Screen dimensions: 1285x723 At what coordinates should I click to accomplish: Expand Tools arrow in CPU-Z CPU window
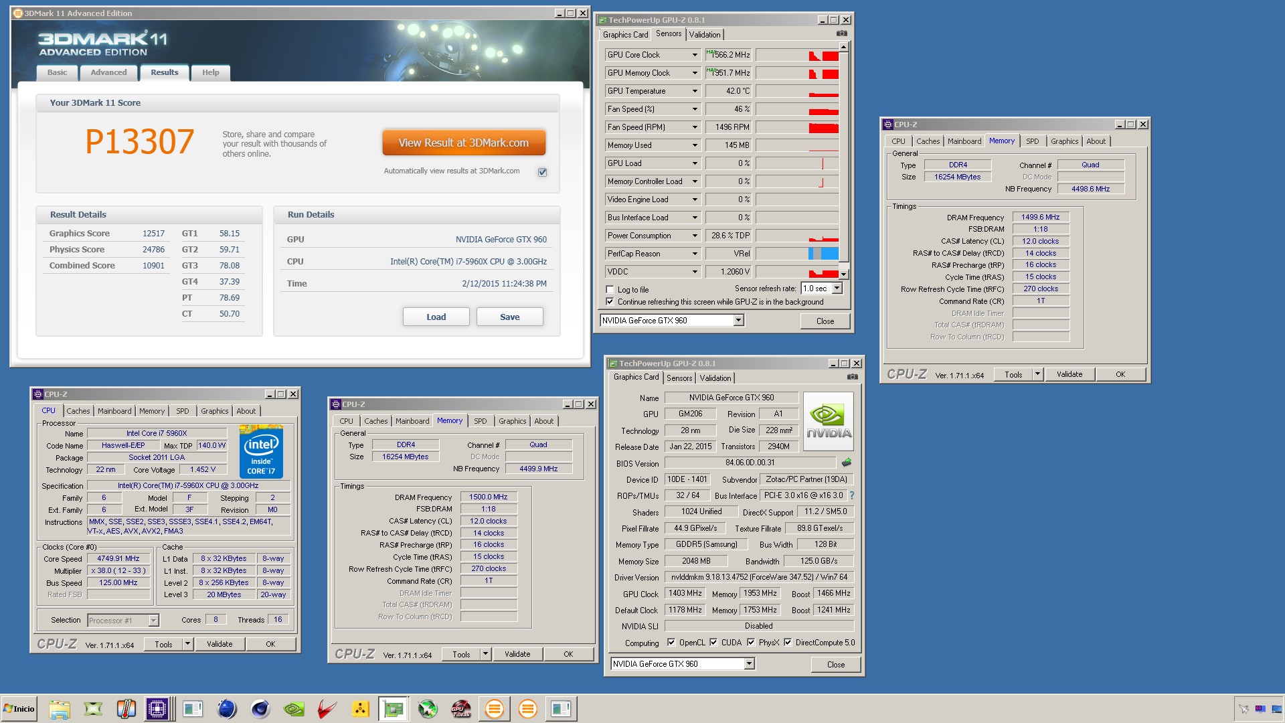point(188,645)
